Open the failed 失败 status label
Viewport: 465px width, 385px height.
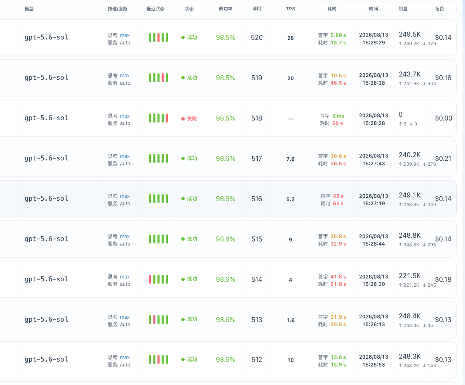192,118
